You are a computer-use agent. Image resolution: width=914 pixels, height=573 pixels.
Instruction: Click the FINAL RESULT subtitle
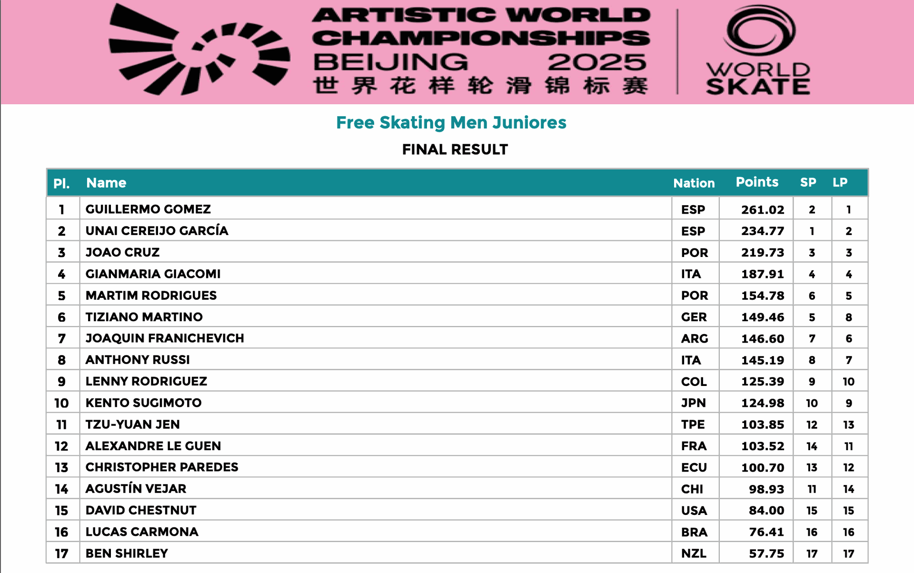tap(455, 149)
